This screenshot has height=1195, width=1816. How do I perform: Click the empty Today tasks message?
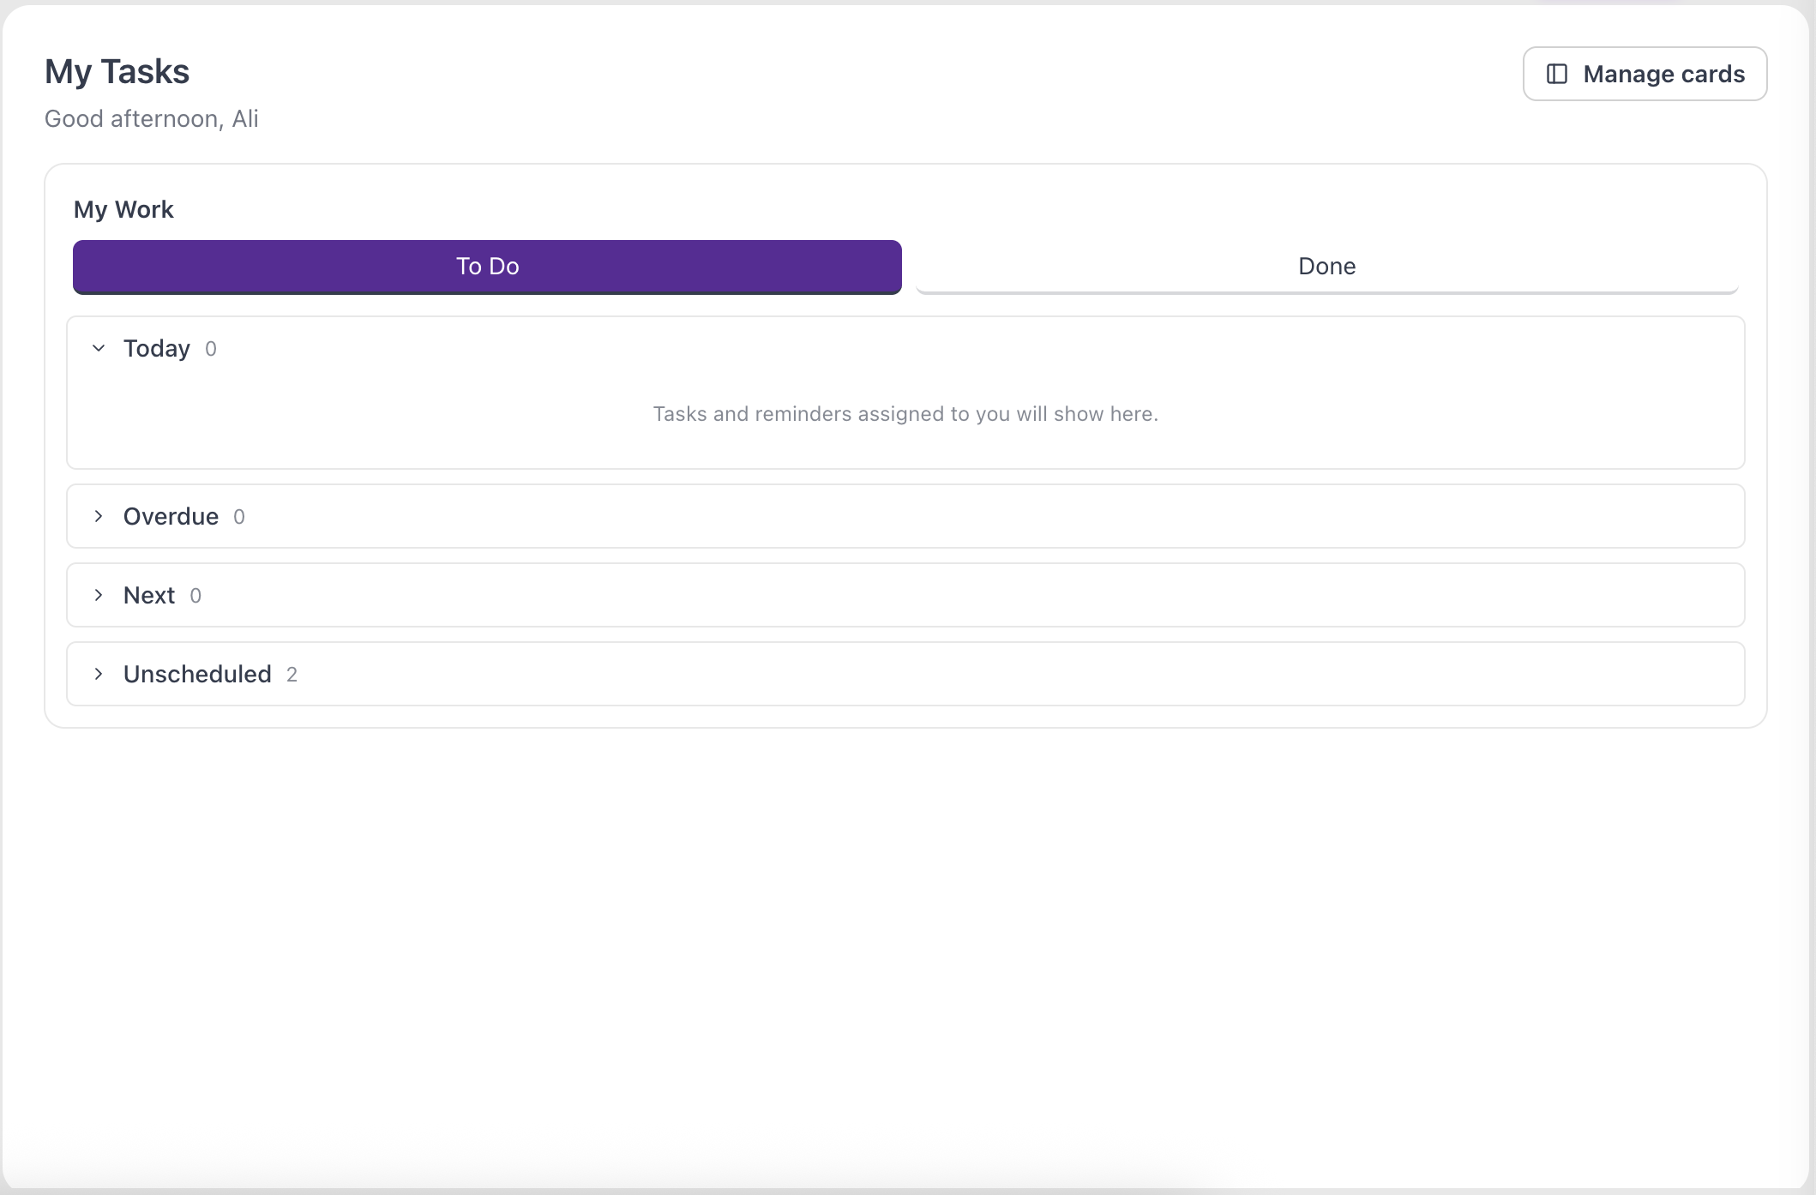905,414
